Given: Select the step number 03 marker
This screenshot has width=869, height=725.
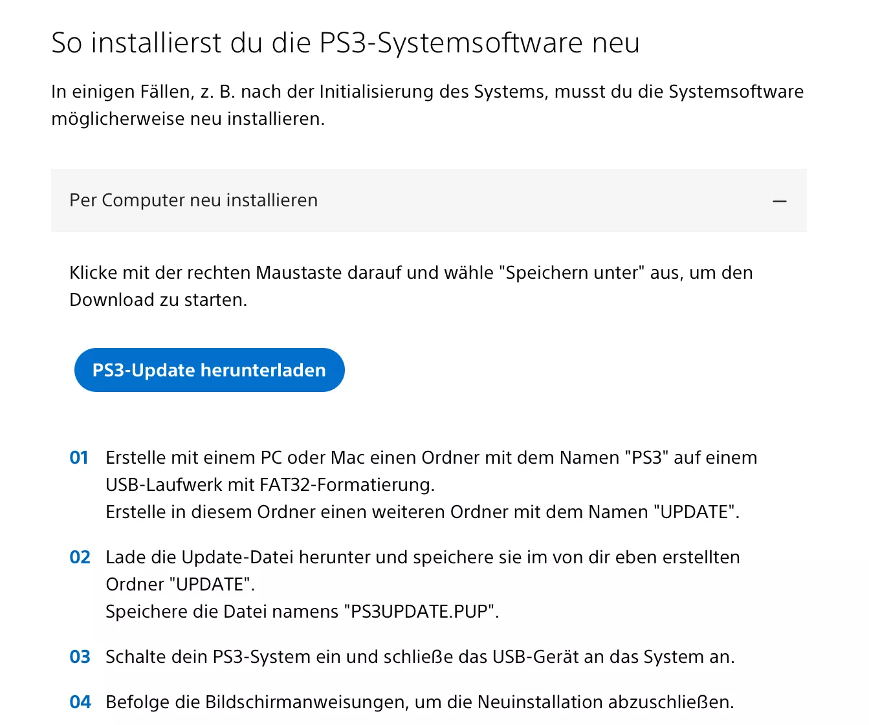Looking at the screenshot, I should point(80,657).
